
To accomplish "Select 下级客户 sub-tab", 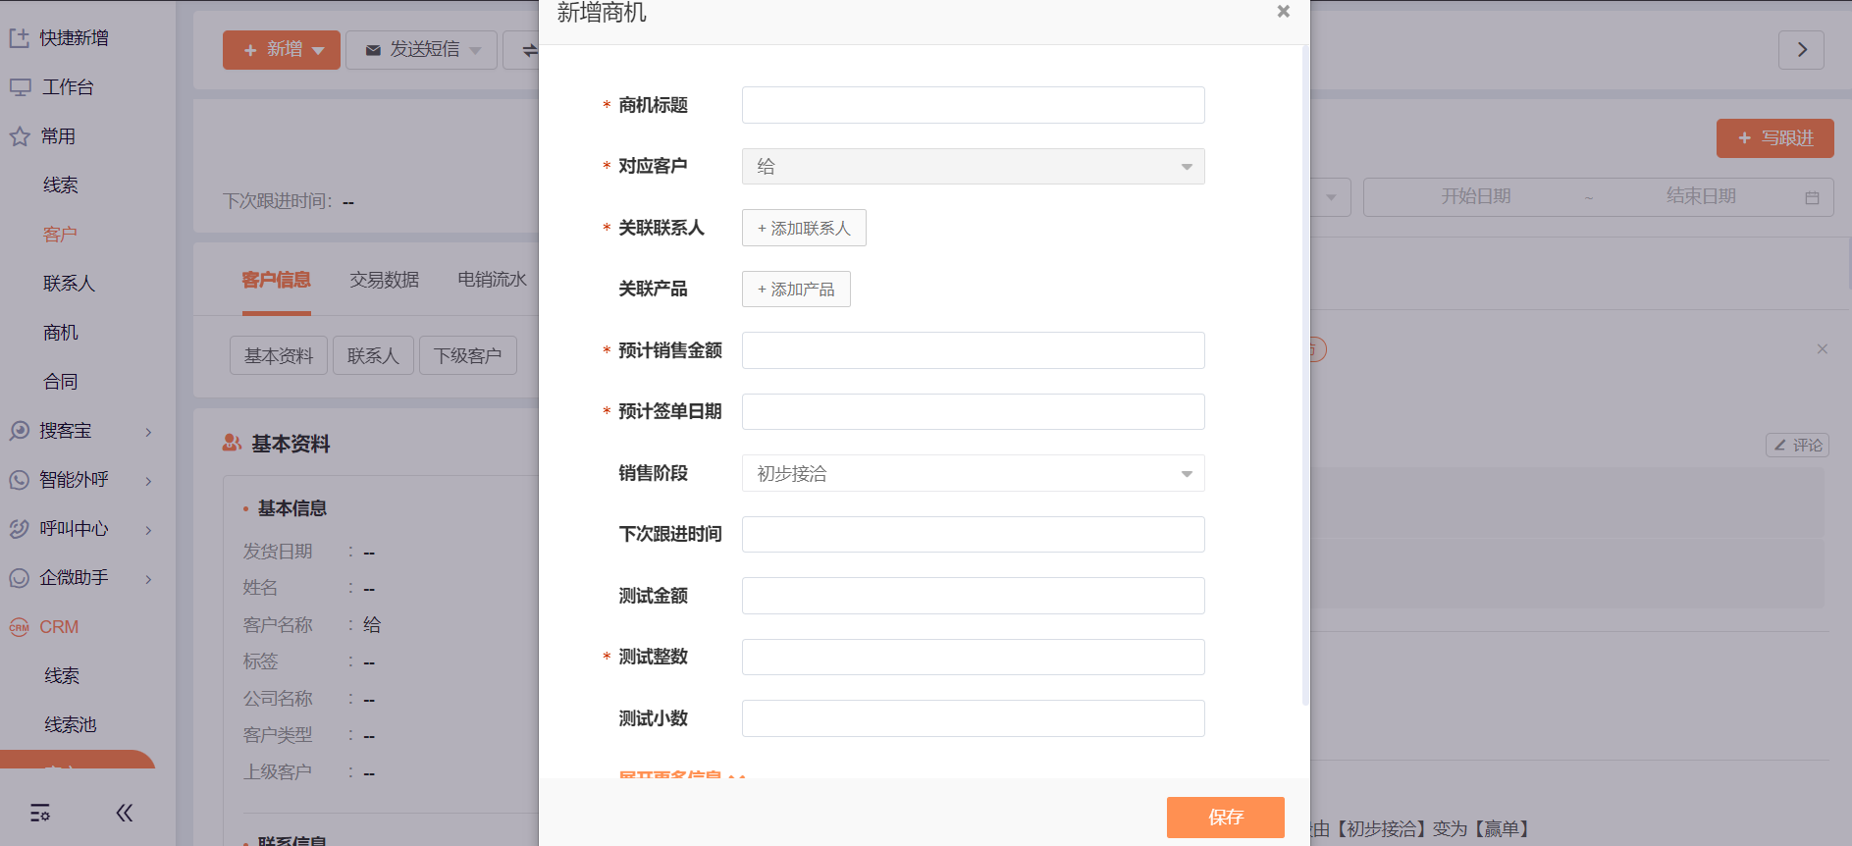I will coord(467,355).
